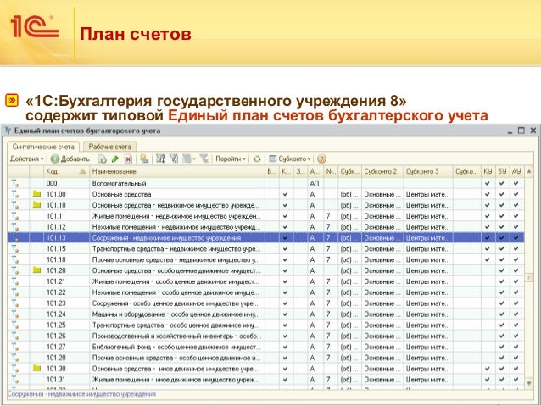Click the Субконто 3 column header

click(x=428, y=171)
